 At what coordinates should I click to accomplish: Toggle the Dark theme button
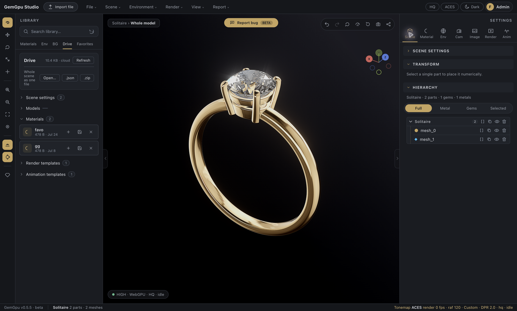pos(472,7)
